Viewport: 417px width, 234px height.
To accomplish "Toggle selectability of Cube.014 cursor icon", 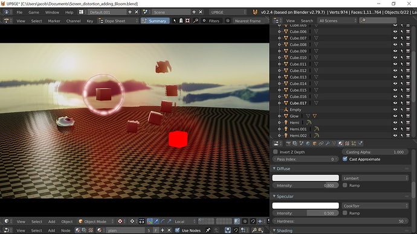I will pyautogui.click(x=401, y=83).
